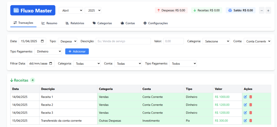Click the Adicionar button
This screenshot has height=127, width=277.
77,51
